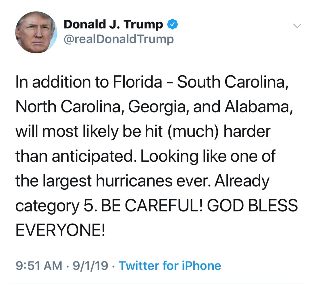Click the word Alabama in the tweet

point(256,107)
